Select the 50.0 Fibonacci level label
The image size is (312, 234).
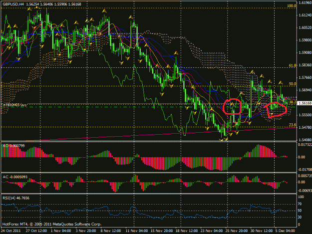[x=292, y=84]
